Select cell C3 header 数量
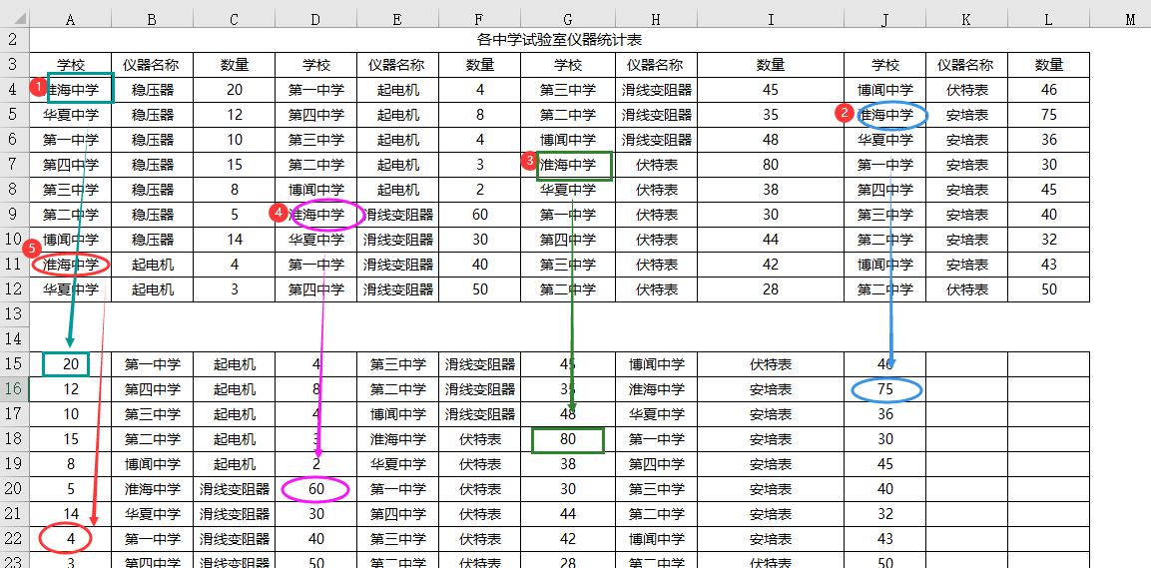 [x=235, y=65]
